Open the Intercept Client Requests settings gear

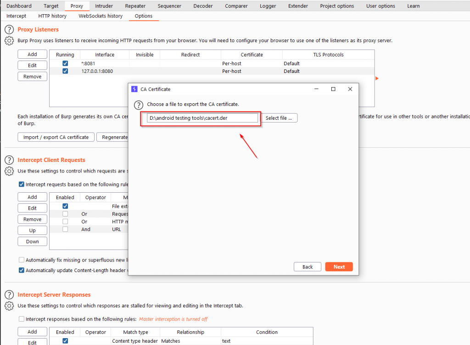click(x=9, y=171)
